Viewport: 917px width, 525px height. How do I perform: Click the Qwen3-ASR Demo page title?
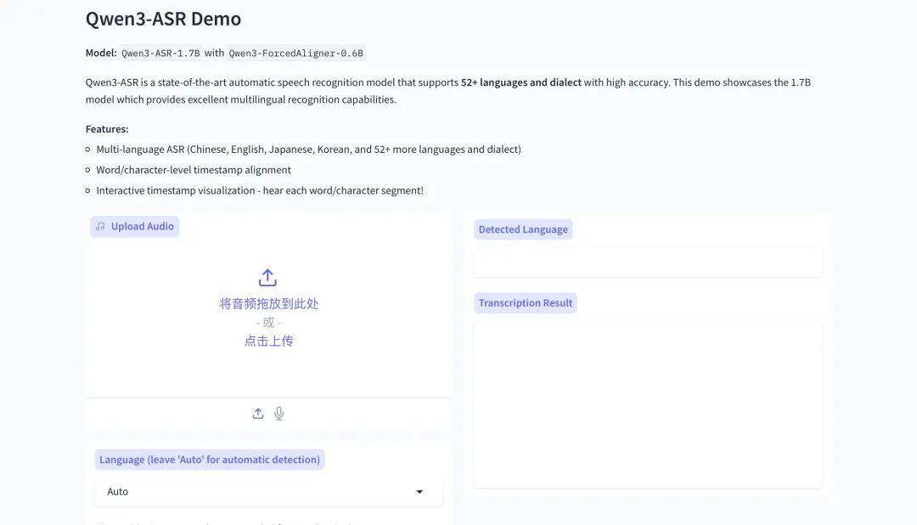click(163, 19)
